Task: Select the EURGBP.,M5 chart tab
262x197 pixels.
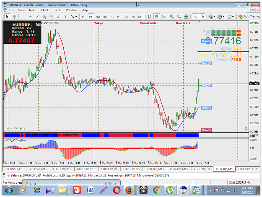Action: [x=224, y=169]
